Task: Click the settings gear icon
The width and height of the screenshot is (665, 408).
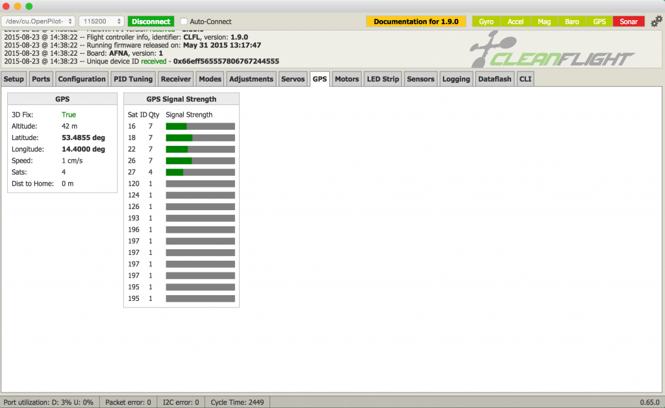Action: click(x=655, y=21)
